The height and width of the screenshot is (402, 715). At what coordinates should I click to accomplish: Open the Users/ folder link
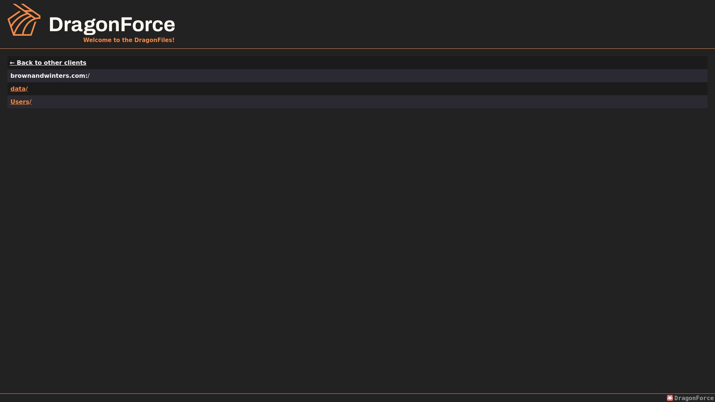pyautogui.click(x=21, y=102)
